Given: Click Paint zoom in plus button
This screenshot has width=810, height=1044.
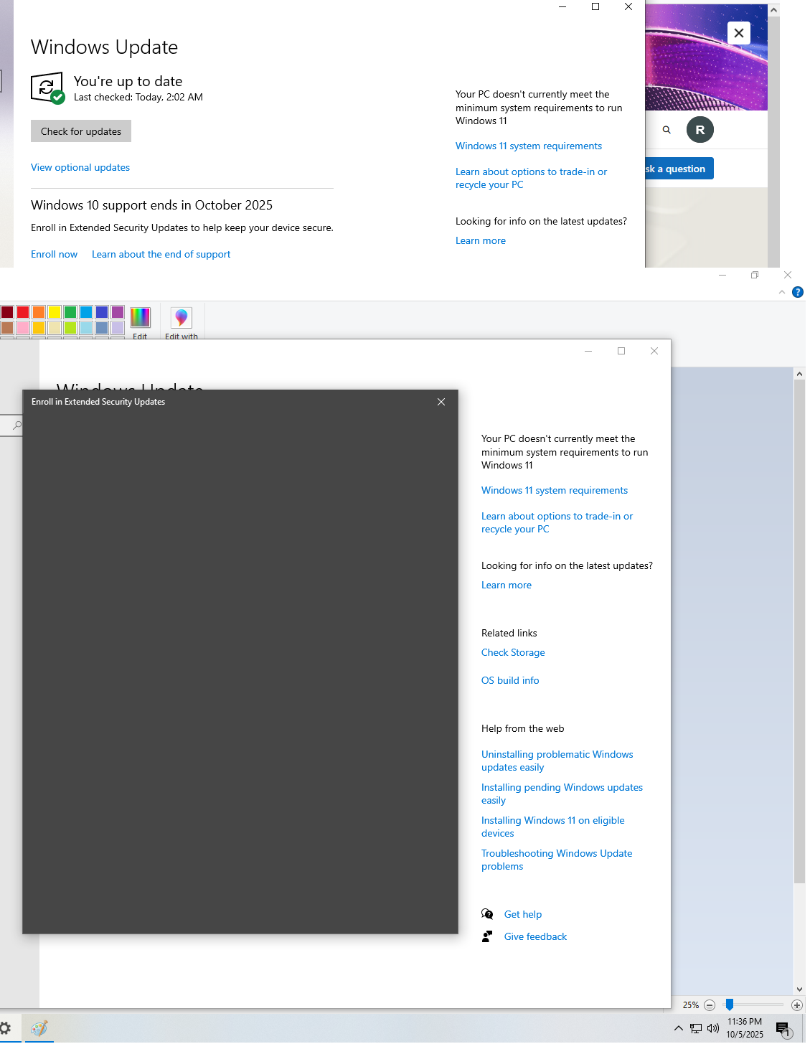Looking at the screenshot, I should click(x=796, y=1005).
